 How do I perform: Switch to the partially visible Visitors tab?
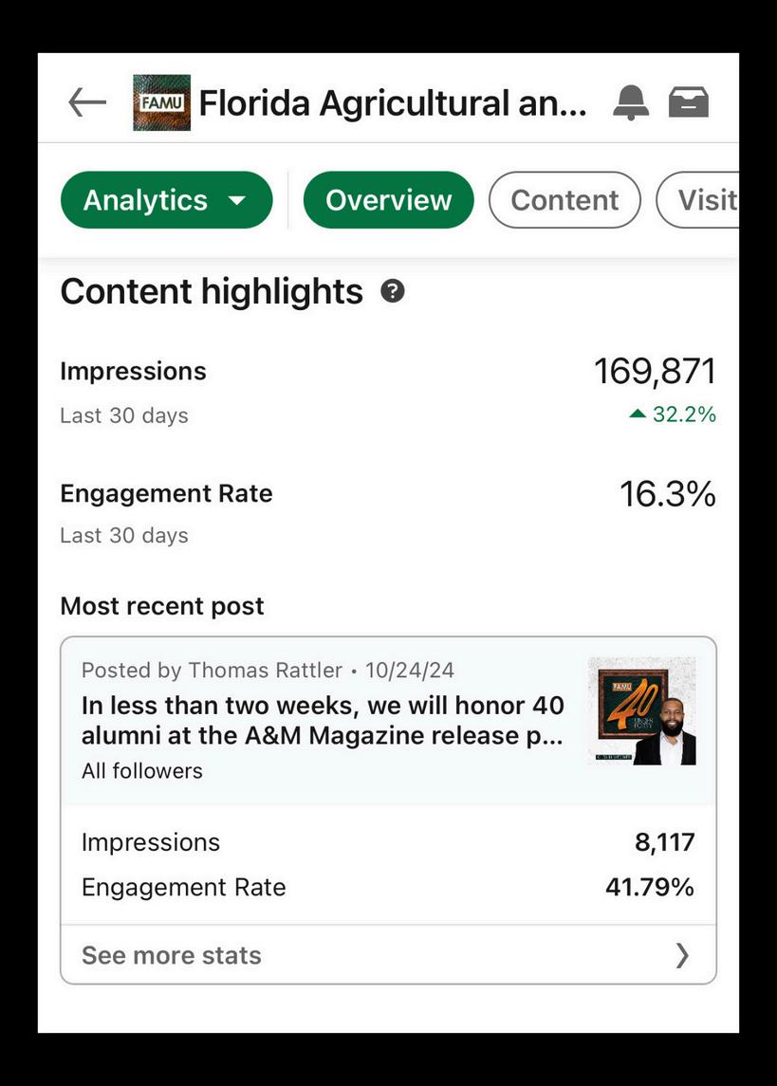point(698,200)
